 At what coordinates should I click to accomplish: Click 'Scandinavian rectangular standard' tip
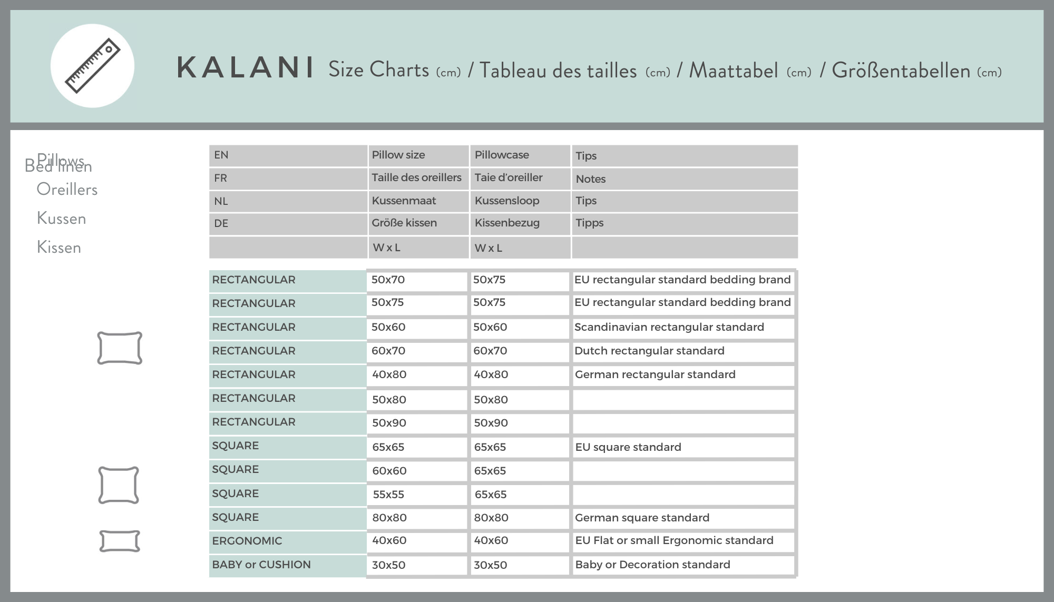pyautogui.click(x=683, y=328)
